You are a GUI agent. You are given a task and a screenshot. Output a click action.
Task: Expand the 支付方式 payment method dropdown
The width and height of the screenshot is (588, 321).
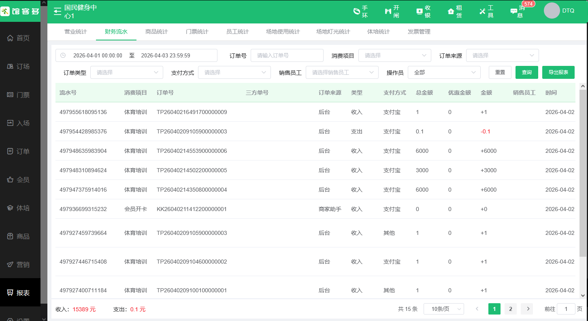[234, 72]
